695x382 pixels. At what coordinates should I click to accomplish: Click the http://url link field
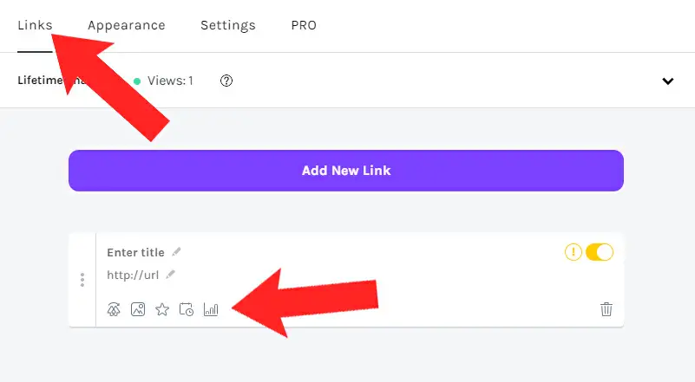(x=133, y=275)
